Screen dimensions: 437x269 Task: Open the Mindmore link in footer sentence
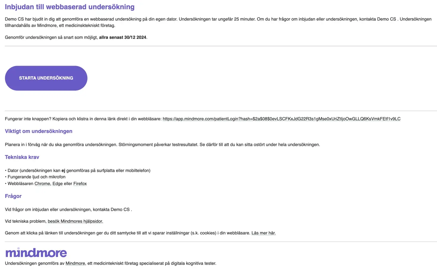coord(75,263)
